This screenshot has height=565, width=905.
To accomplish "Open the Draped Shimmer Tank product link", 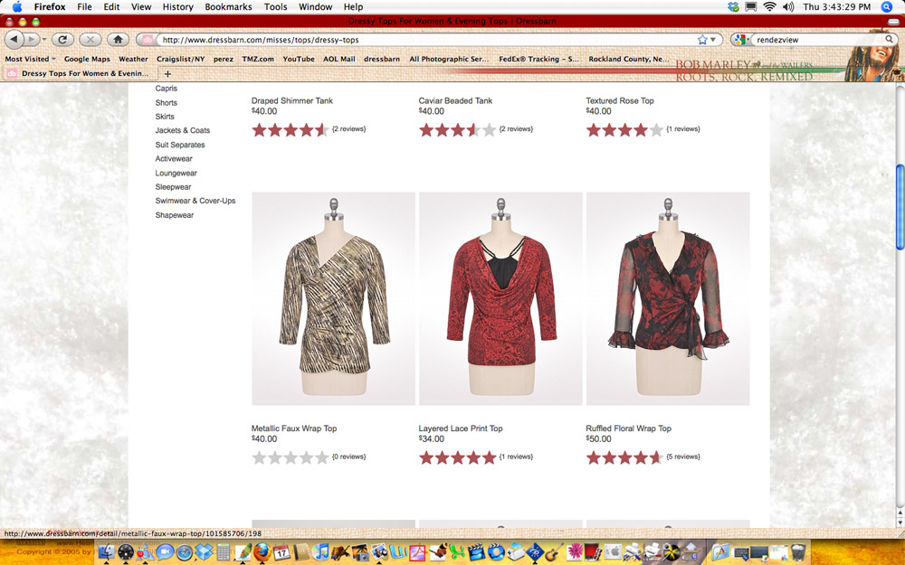I will coord(292,100).
